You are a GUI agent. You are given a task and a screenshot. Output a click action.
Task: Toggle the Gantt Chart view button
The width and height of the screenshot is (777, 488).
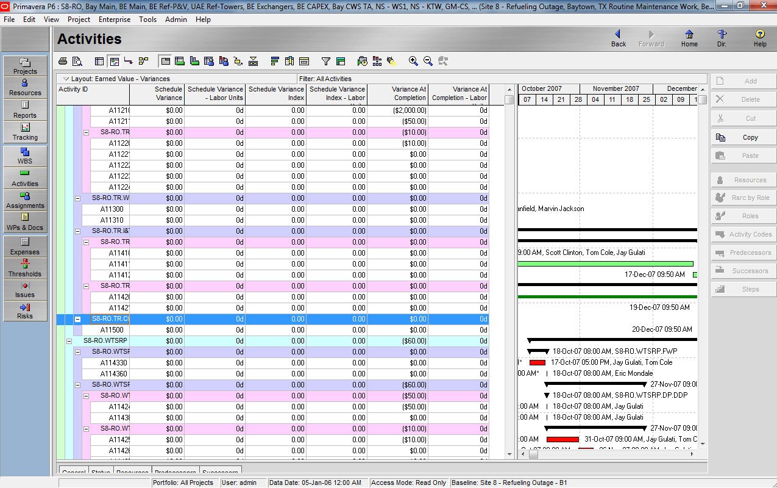[114, 61]
